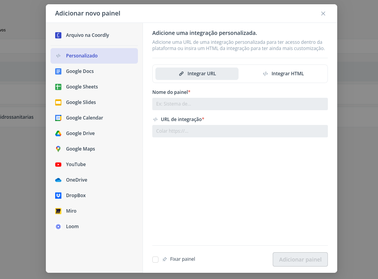The width and height of the screenshot is (378, 279).
Task: Choose Google Calendar integration
Action: click(x=94, y=118)
